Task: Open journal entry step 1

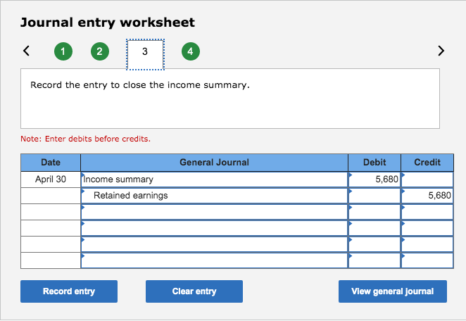Action: click(x=63, y=51)
